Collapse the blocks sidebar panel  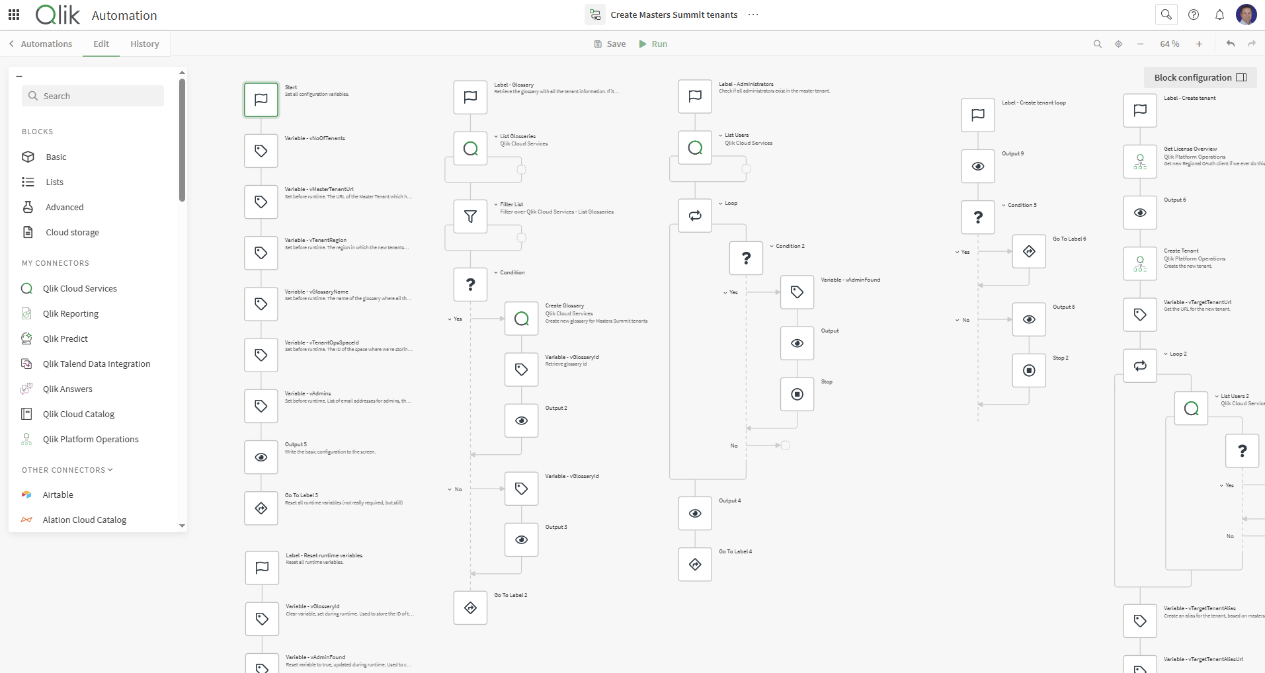point(19,77)
